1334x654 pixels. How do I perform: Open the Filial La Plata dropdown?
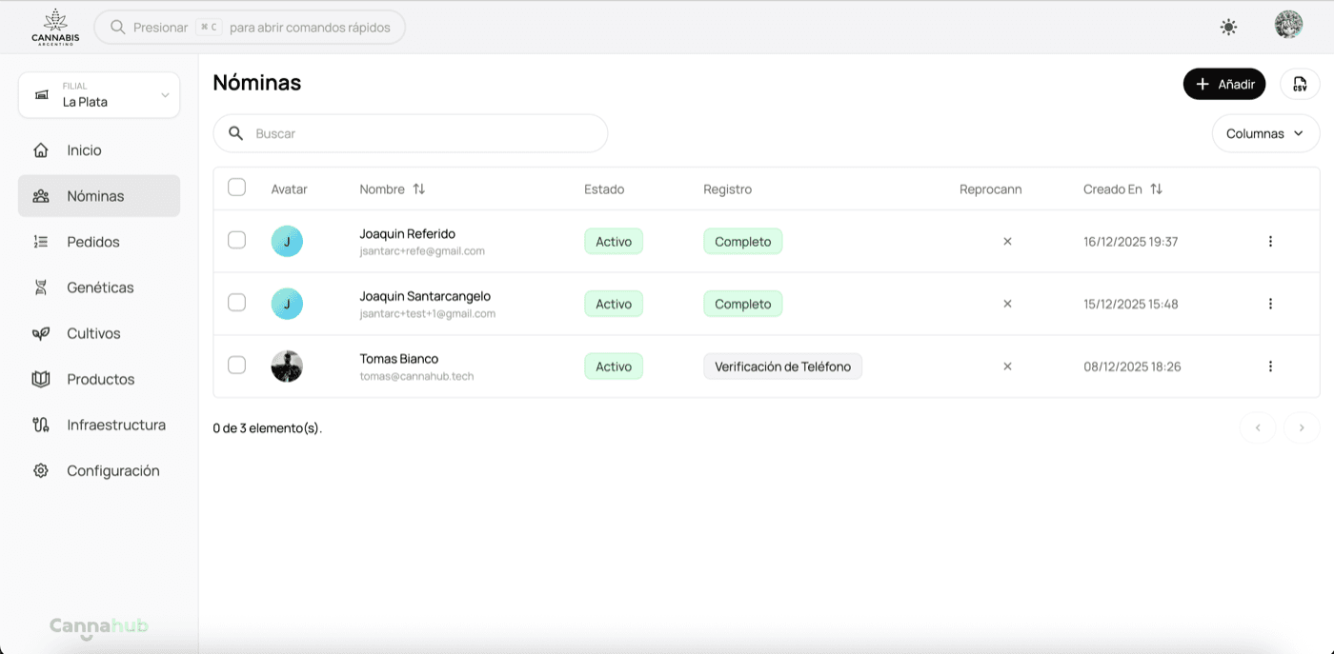tap(99, 95)
